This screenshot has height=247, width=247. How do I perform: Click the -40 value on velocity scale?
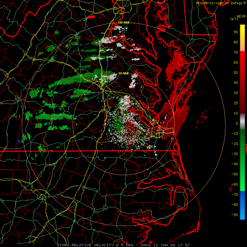pyautogui.click(x=235, y=164)
